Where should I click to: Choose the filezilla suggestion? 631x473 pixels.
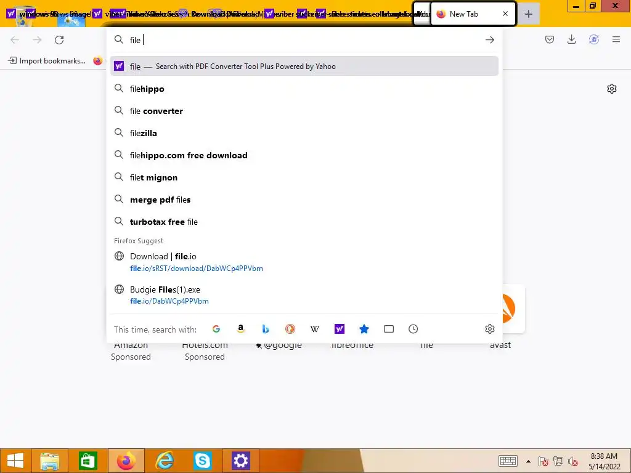pos(304,133)
